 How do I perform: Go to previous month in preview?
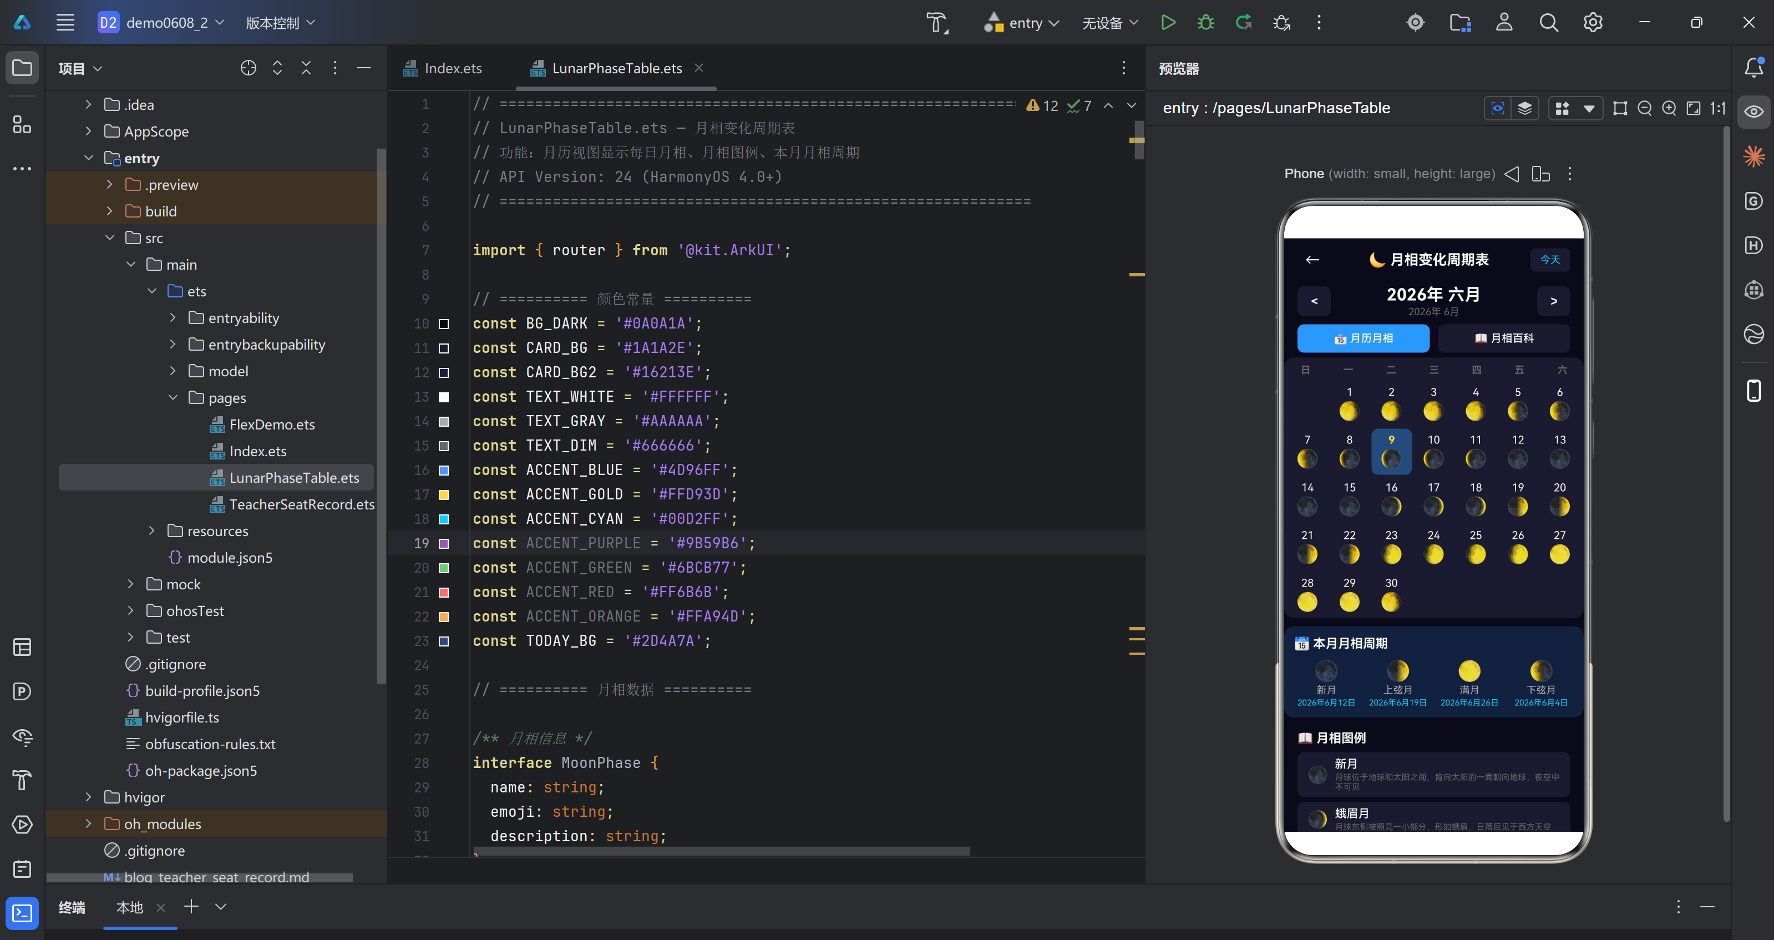1314,301
